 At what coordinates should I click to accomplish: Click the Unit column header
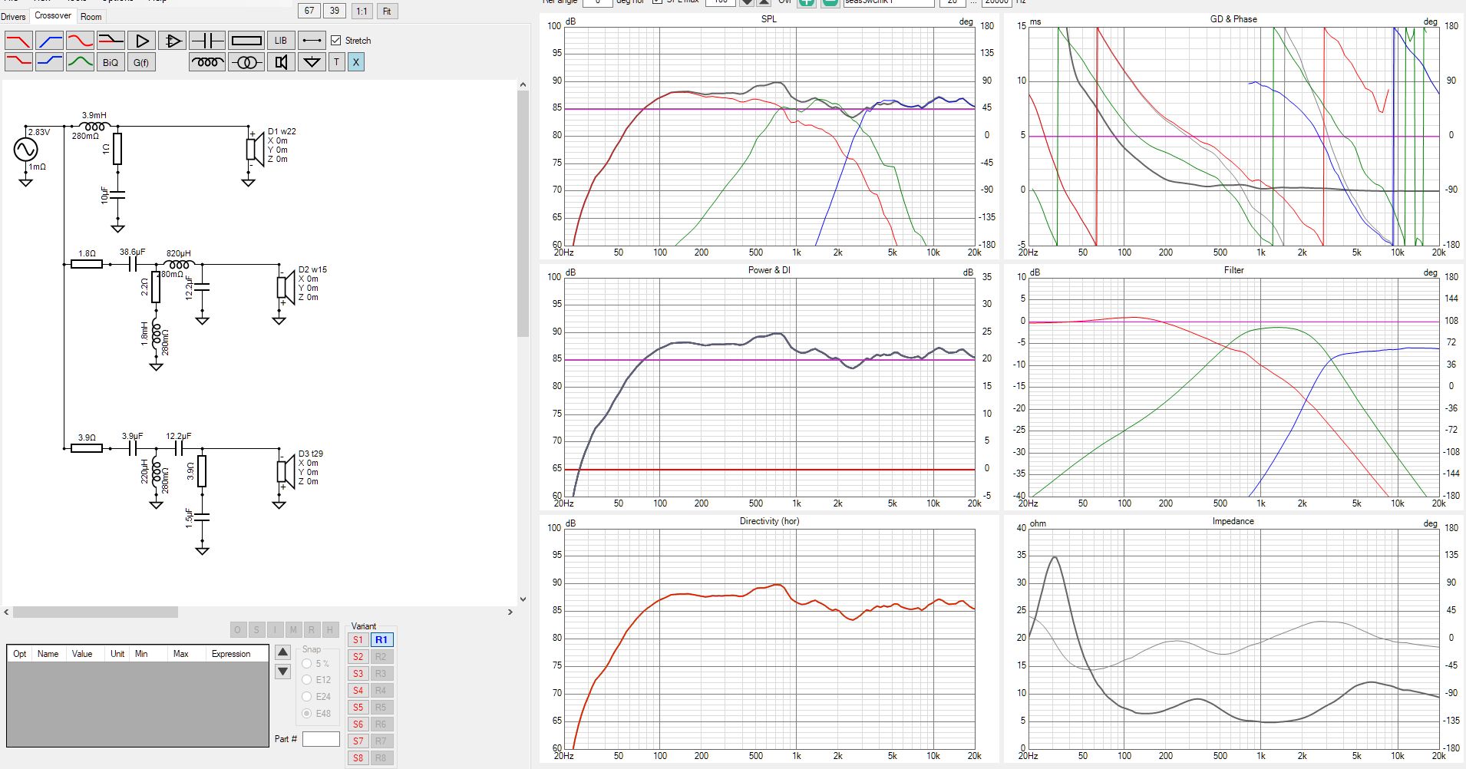tap(117, 654)
